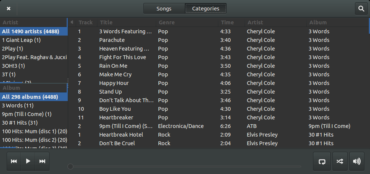Sort by the Artist column header in table
The image size is (370, 174).
275,22
